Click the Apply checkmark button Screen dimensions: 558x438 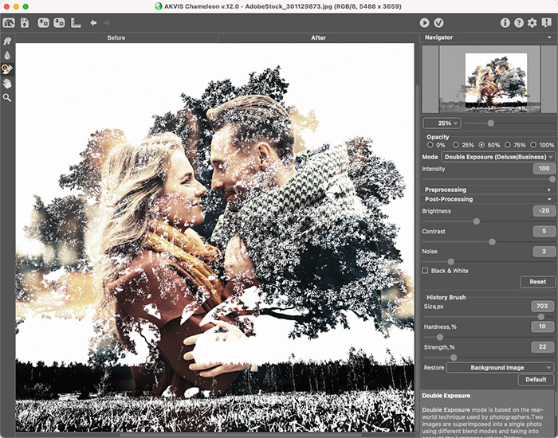[x=438, y=22]
